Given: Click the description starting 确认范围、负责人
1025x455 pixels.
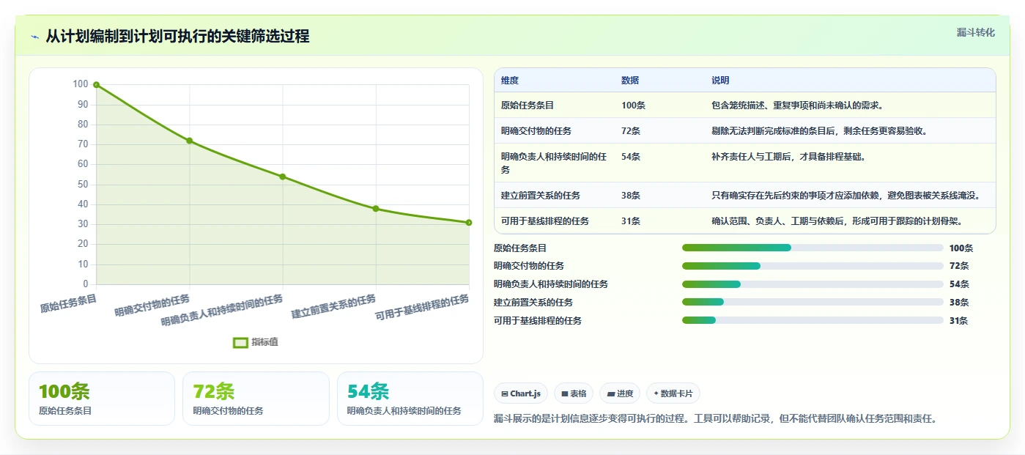Looking at the screenshot, I should click(x=837, y=221).
